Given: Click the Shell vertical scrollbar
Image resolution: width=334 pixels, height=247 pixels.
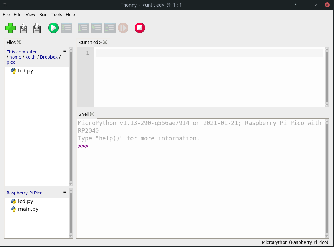Looking at the screenshot, I should 327,178.
